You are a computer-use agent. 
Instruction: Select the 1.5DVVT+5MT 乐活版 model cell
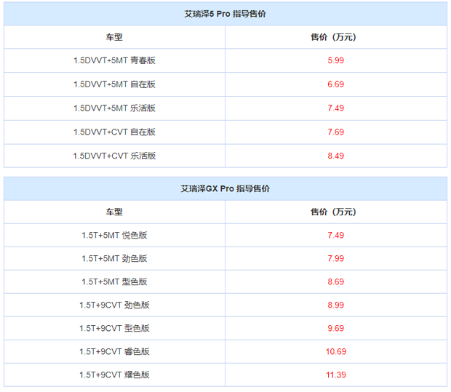click(114, 108)
